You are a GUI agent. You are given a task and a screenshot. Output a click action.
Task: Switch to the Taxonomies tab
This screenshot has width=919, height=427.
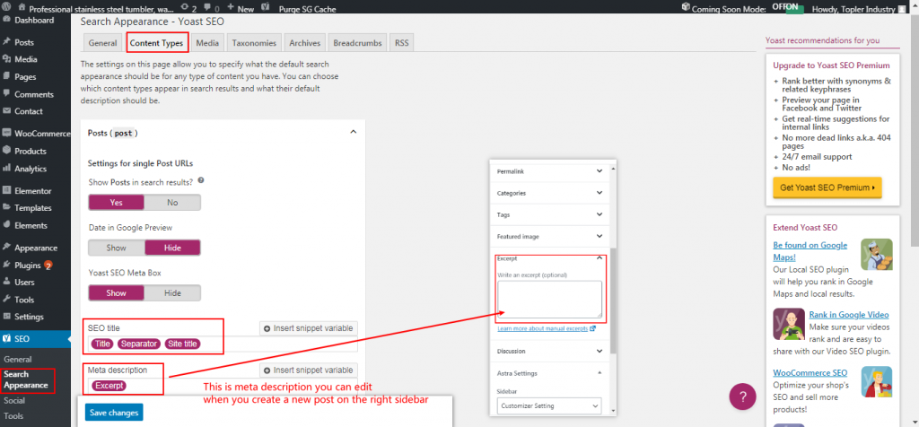click(254, 42)
